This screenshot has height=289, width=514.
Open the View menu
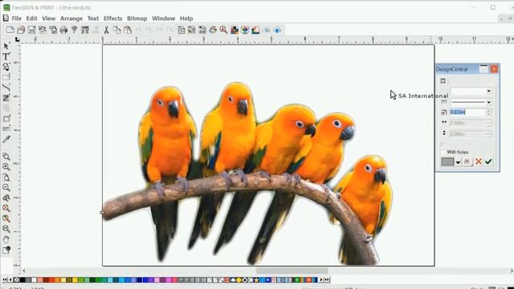click(48, 18)
